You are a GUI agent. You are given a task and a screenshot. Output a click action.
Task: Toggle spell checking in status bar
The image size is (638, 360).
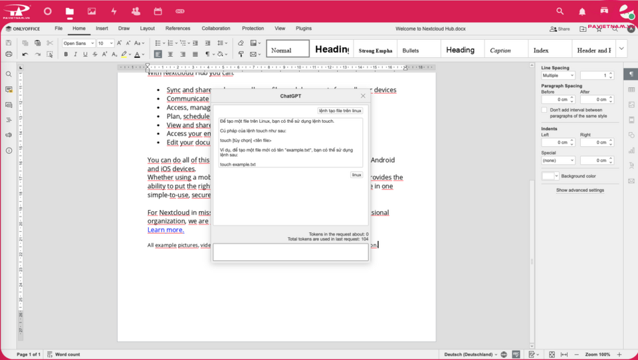pyautogui.click(x=516, y=355)
